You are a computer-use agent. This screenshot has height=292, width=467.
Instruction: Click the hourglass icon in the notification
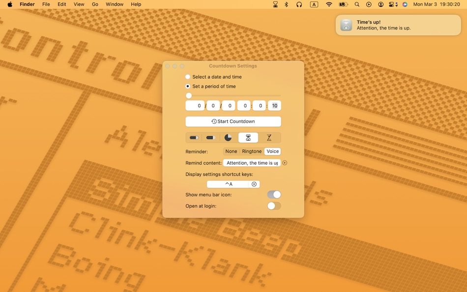point(346,25)
